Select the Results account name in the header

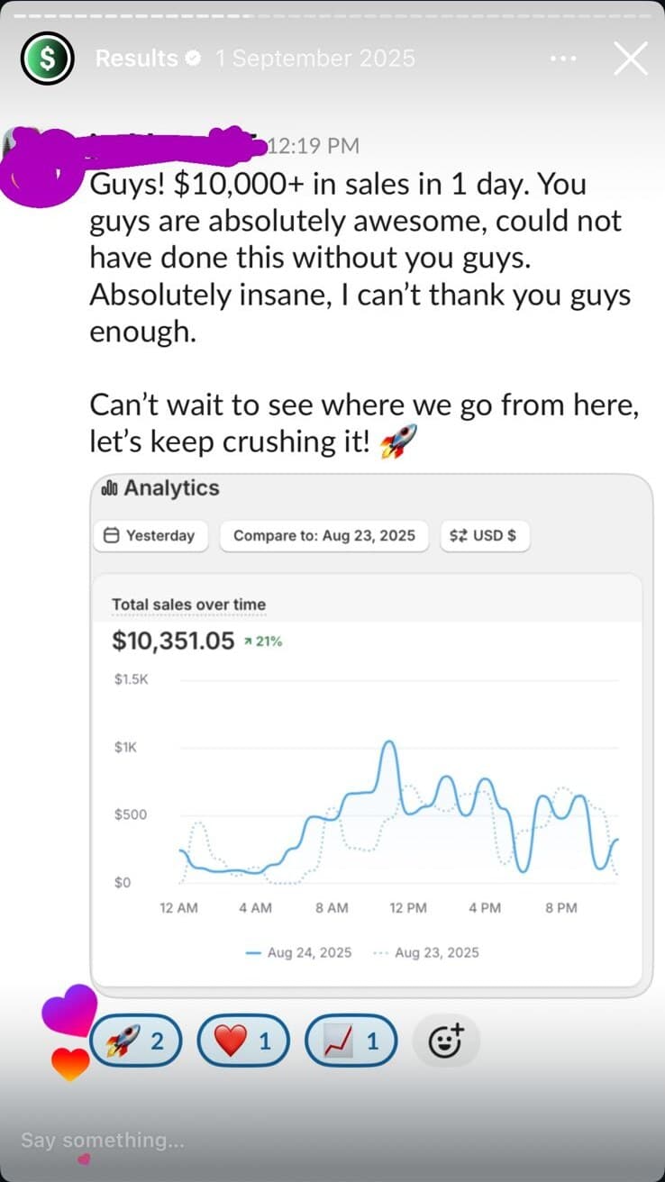136,57
